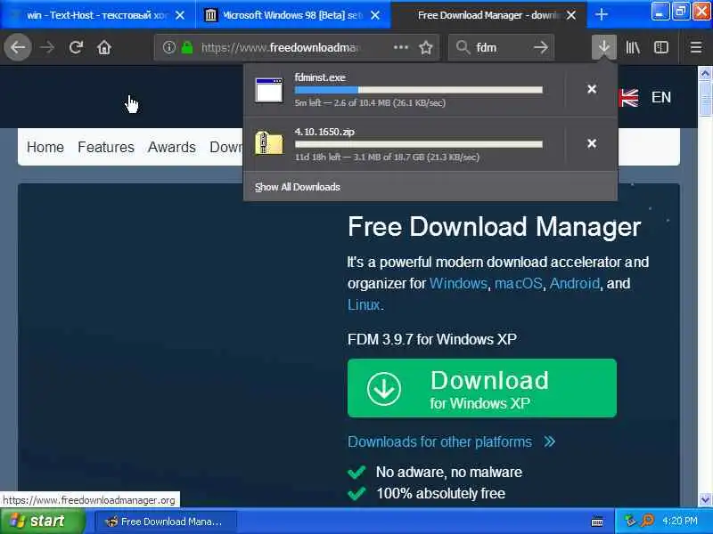
Task: Click FDM 3.9.7 for Windows XP text
Action: pos(432,339)
